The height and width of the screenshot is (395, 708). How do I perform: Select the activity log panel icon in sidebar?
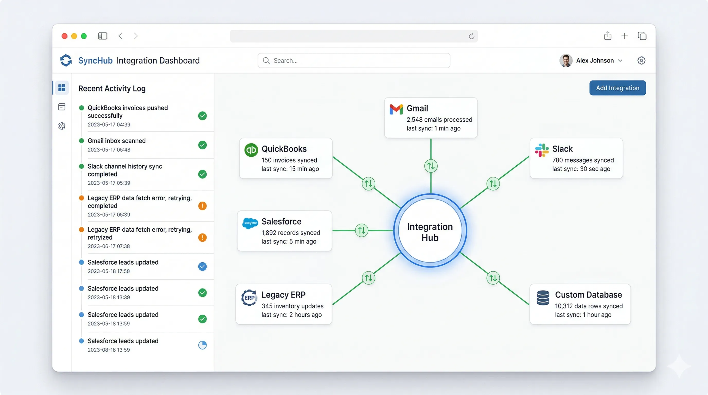(x=61, y=107)
